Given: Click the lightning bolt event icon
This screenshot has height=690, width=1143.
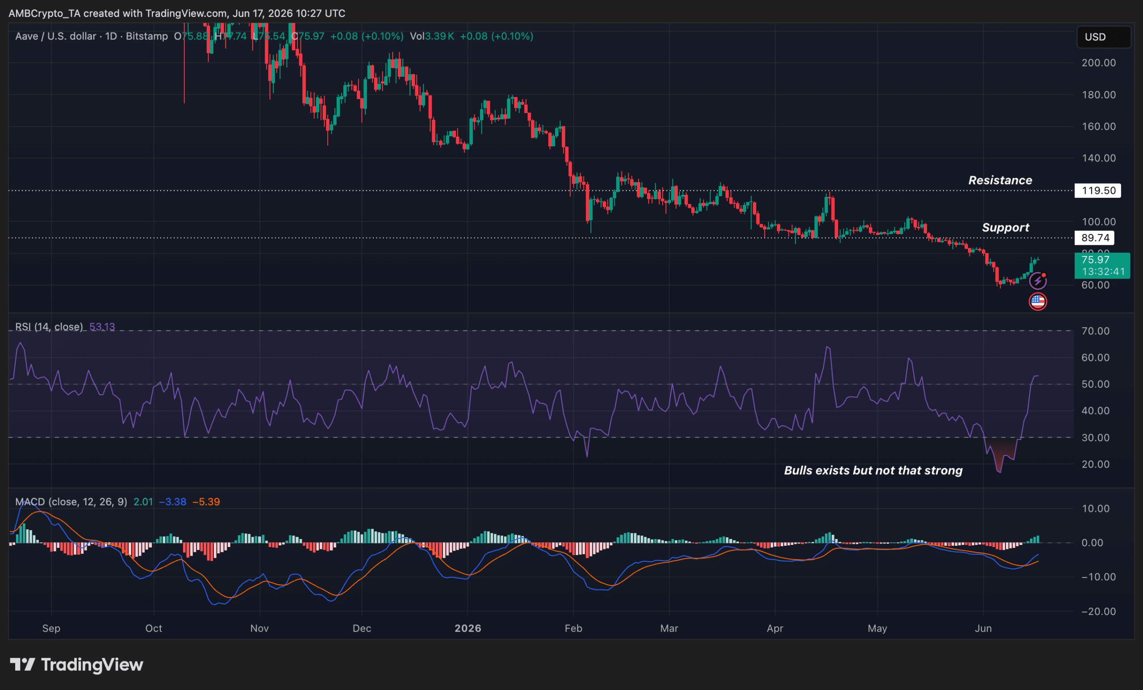Looking at the screenshot, I should tap(1038, 281).
